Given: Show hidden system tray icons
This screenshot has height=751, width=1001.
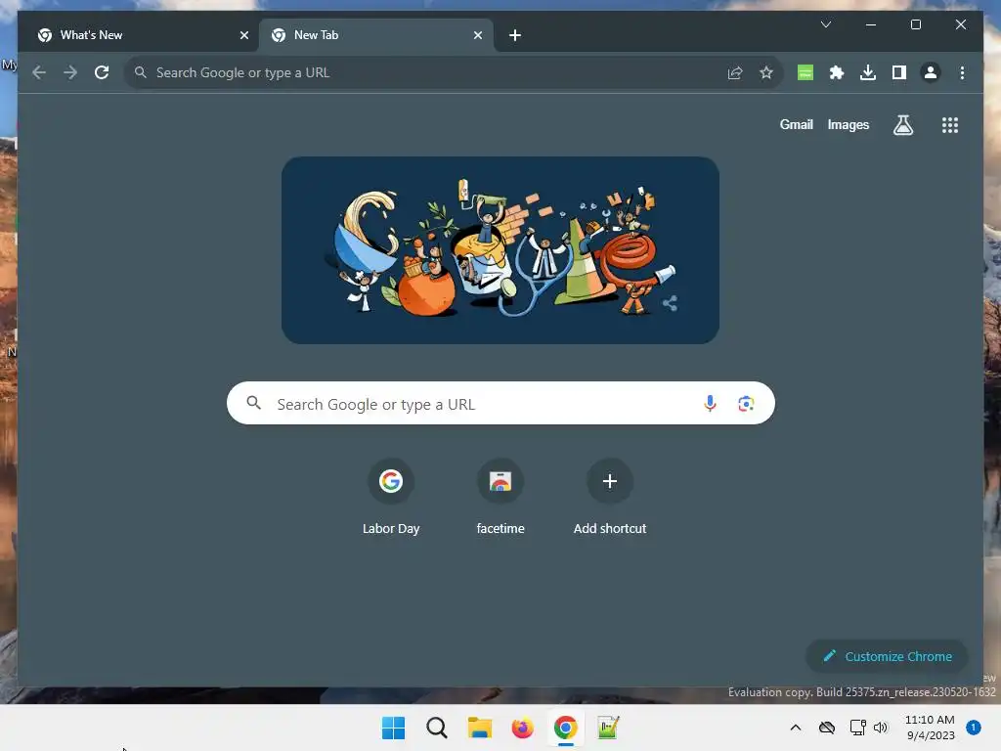Looking at the screenshot, I should pos(796,728).
